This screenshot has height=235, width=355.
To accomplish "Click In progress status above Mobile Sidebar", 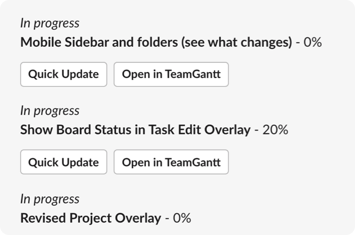I will [x=50, y=23].
